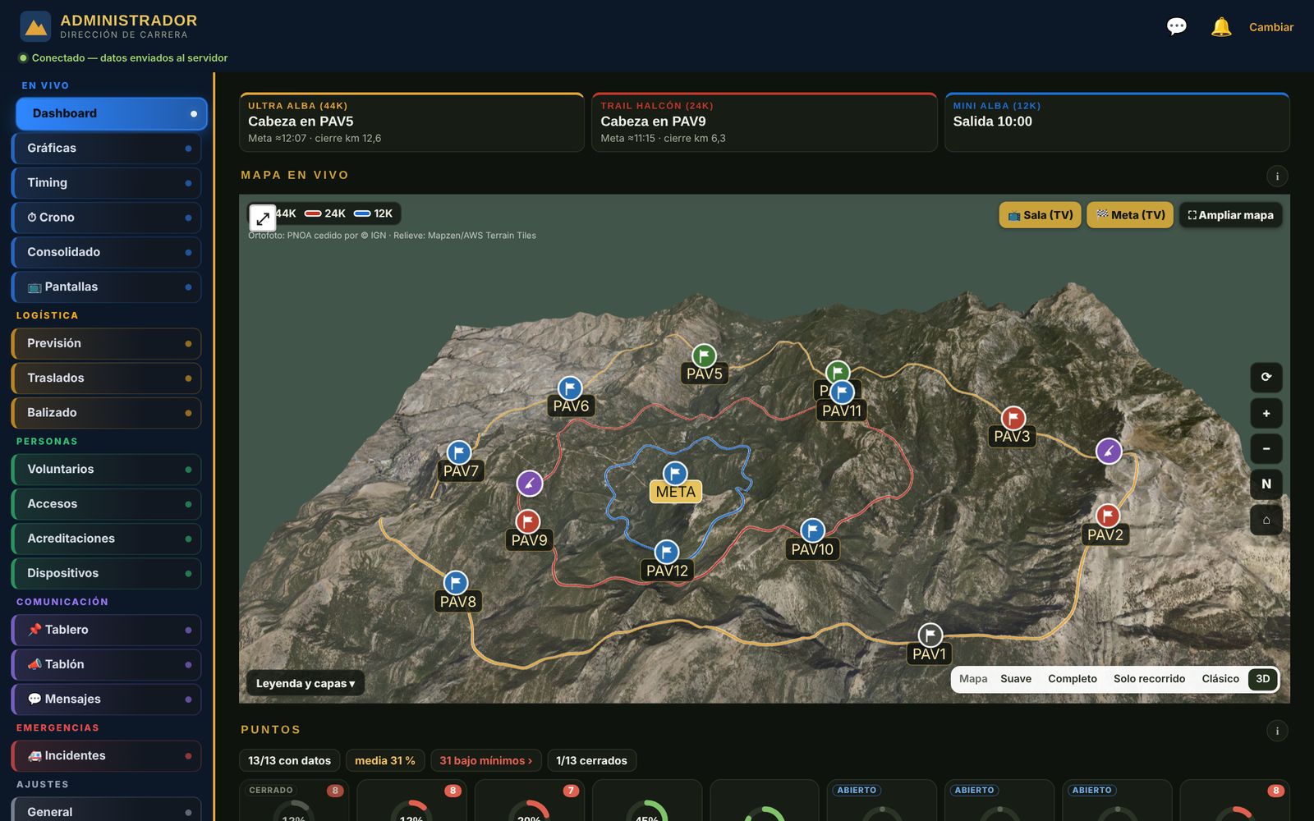
Task: Open info icon for Mapa en vivo
Action: (x=1277, y=176)
